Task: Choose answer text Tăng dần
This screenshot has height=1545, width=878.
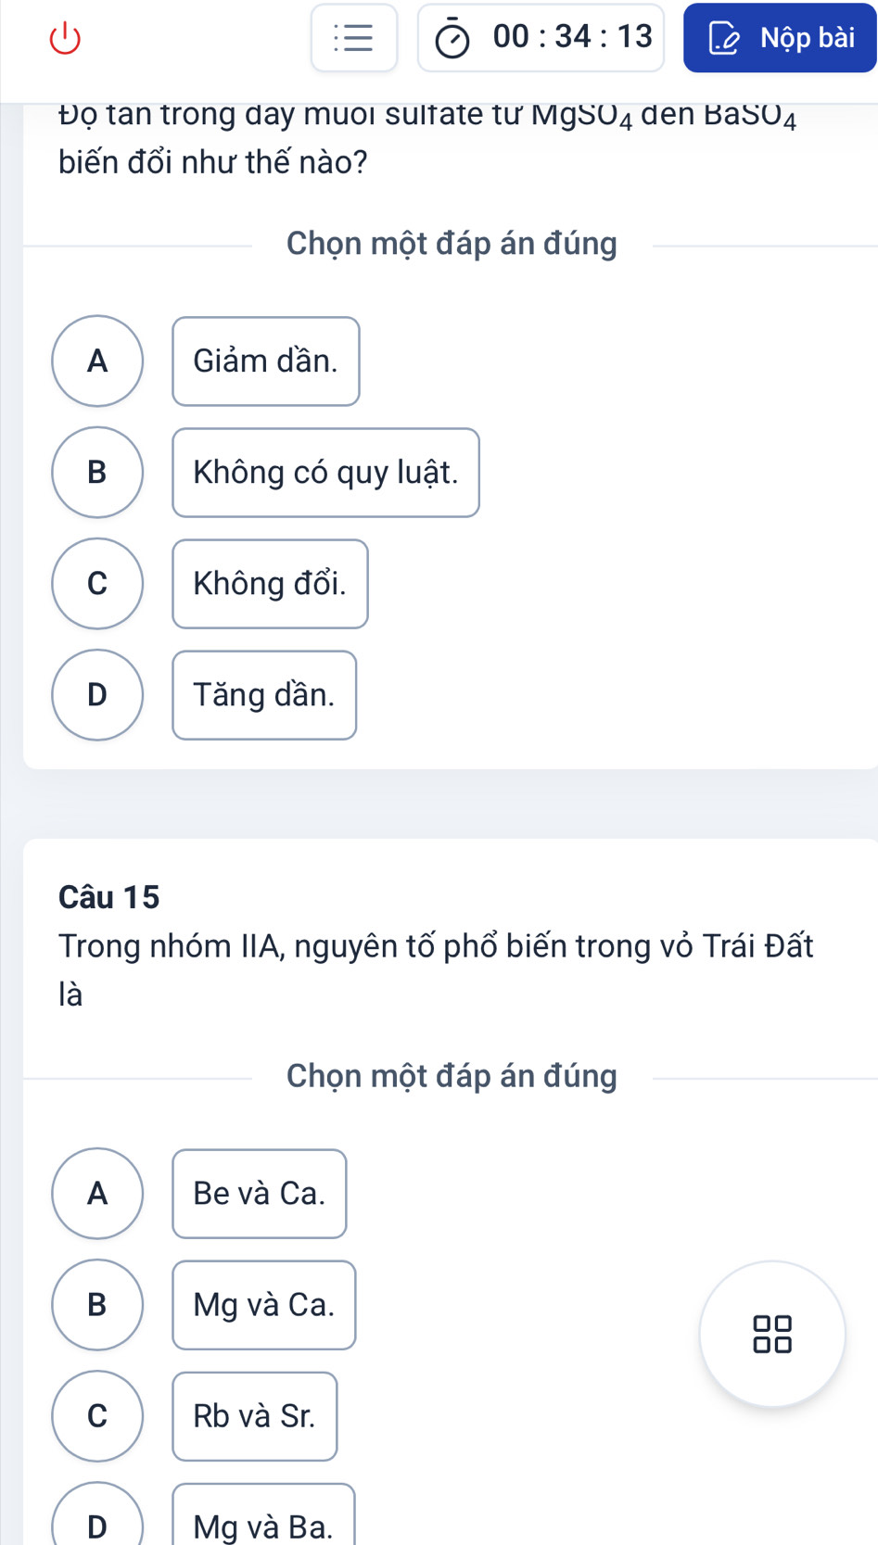Action: pyautogui.click(x=264, y=695)
